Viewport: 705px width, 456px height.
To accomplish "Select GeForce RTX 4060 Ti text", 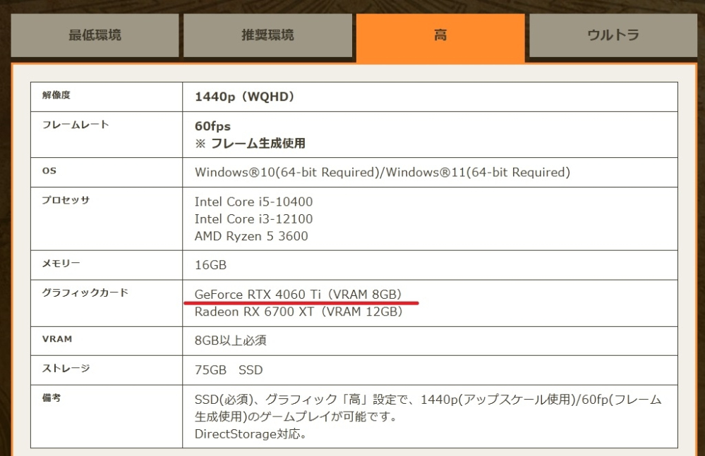I will pyautogui.click(x=298, y=295).
